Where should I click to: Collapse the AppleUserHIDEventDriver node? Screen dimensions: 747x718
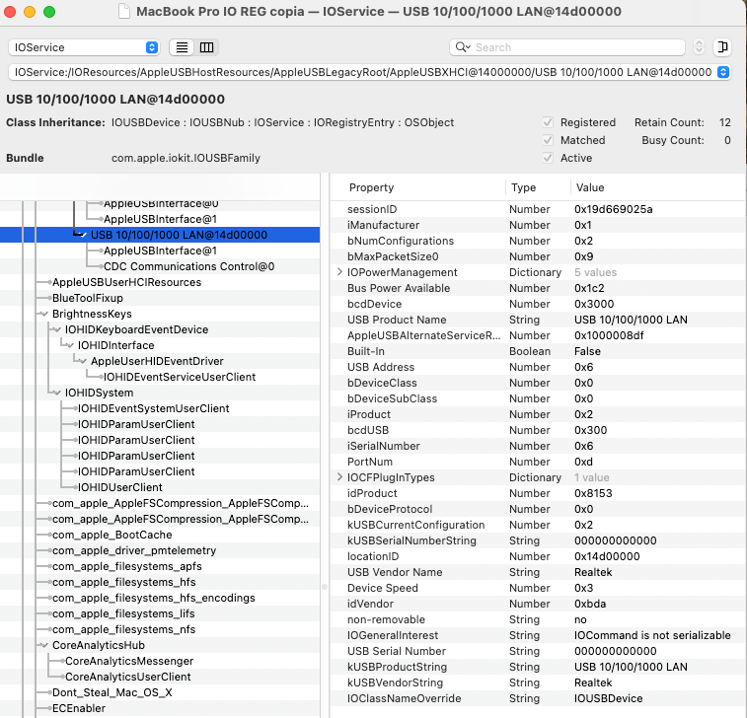(83, 361)
